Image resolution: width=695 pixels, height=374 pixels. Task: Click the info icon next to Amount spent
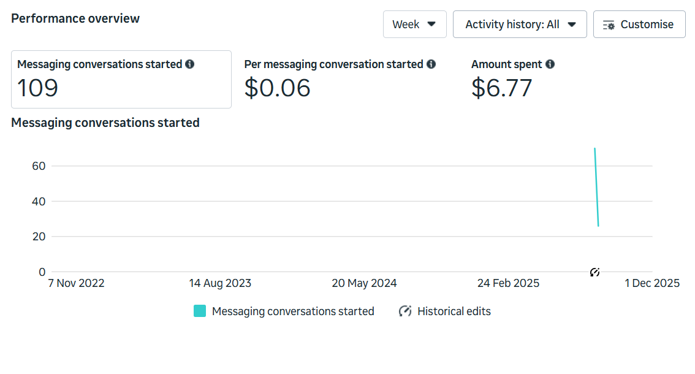550,64
